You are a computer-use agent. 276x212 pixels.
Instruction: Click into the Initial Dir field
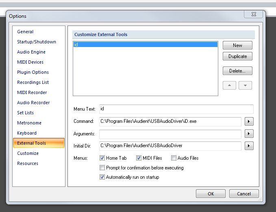(170, 146)
